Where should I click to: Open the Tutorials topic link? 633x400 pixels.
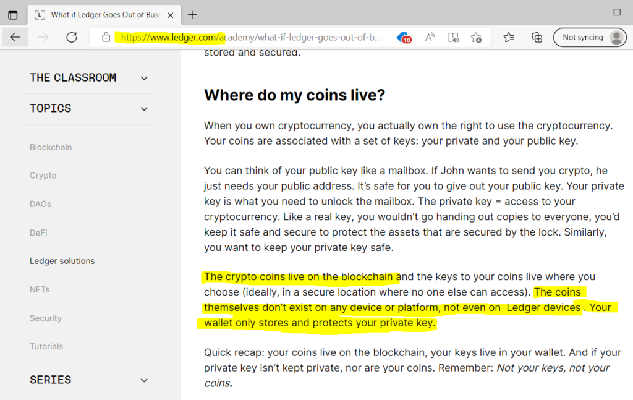46,346
